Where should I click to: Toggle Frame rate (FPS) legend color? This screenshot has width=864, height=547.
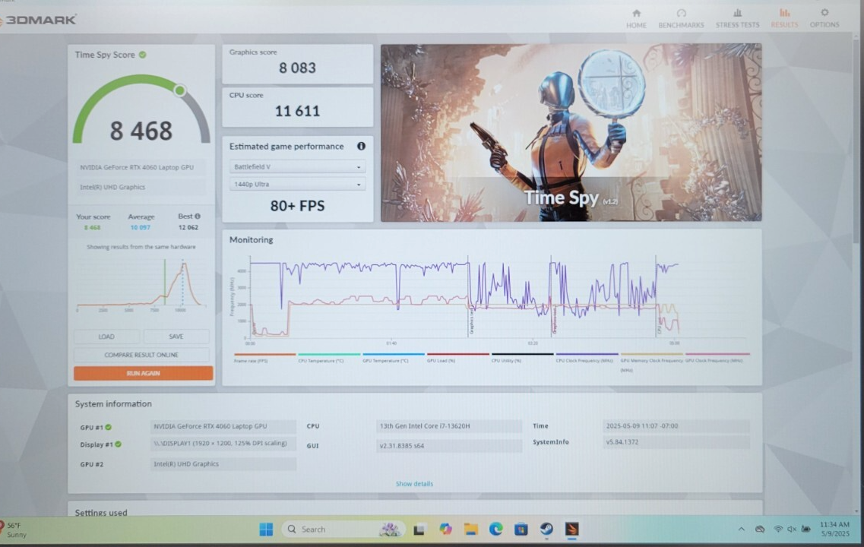tap(265, 354)
